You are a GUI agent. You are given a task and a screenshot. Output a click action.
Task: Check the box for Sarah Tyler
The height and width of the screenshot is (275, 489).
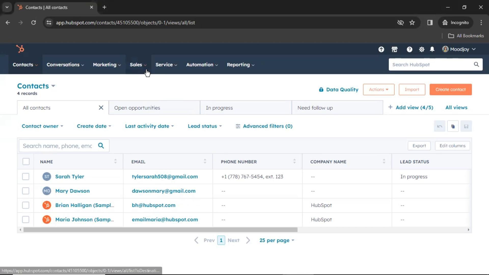tap(26, 176)
